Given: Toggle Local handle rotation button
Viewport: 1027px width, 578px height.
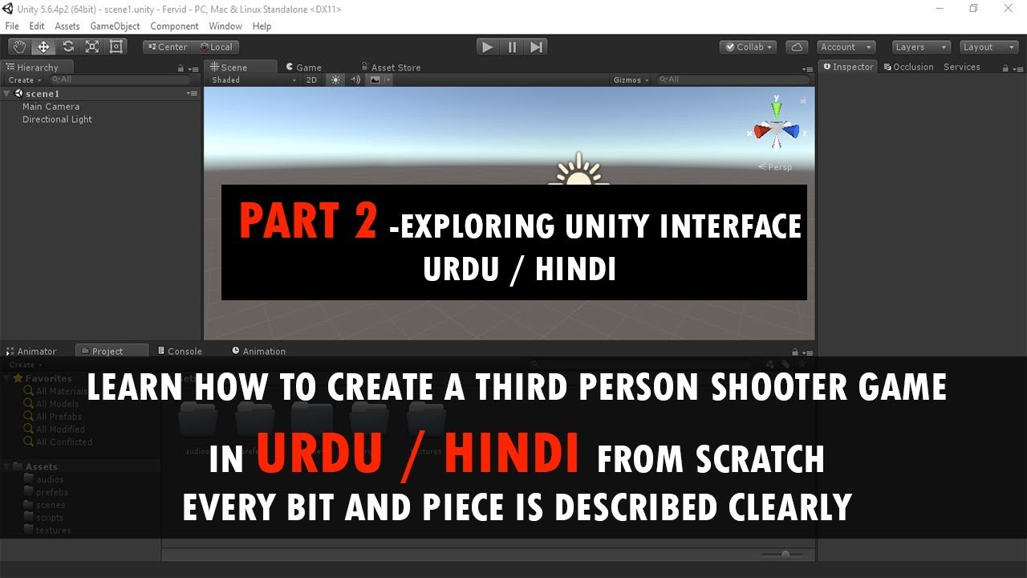Looking at the screenshot, I should (215, 47).
